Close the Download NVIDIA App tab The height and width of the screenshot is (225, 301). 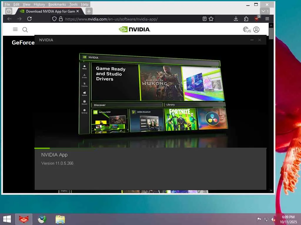(x=78, y=11)
